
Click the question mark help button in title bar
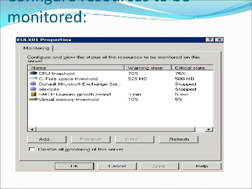[210, 40]
